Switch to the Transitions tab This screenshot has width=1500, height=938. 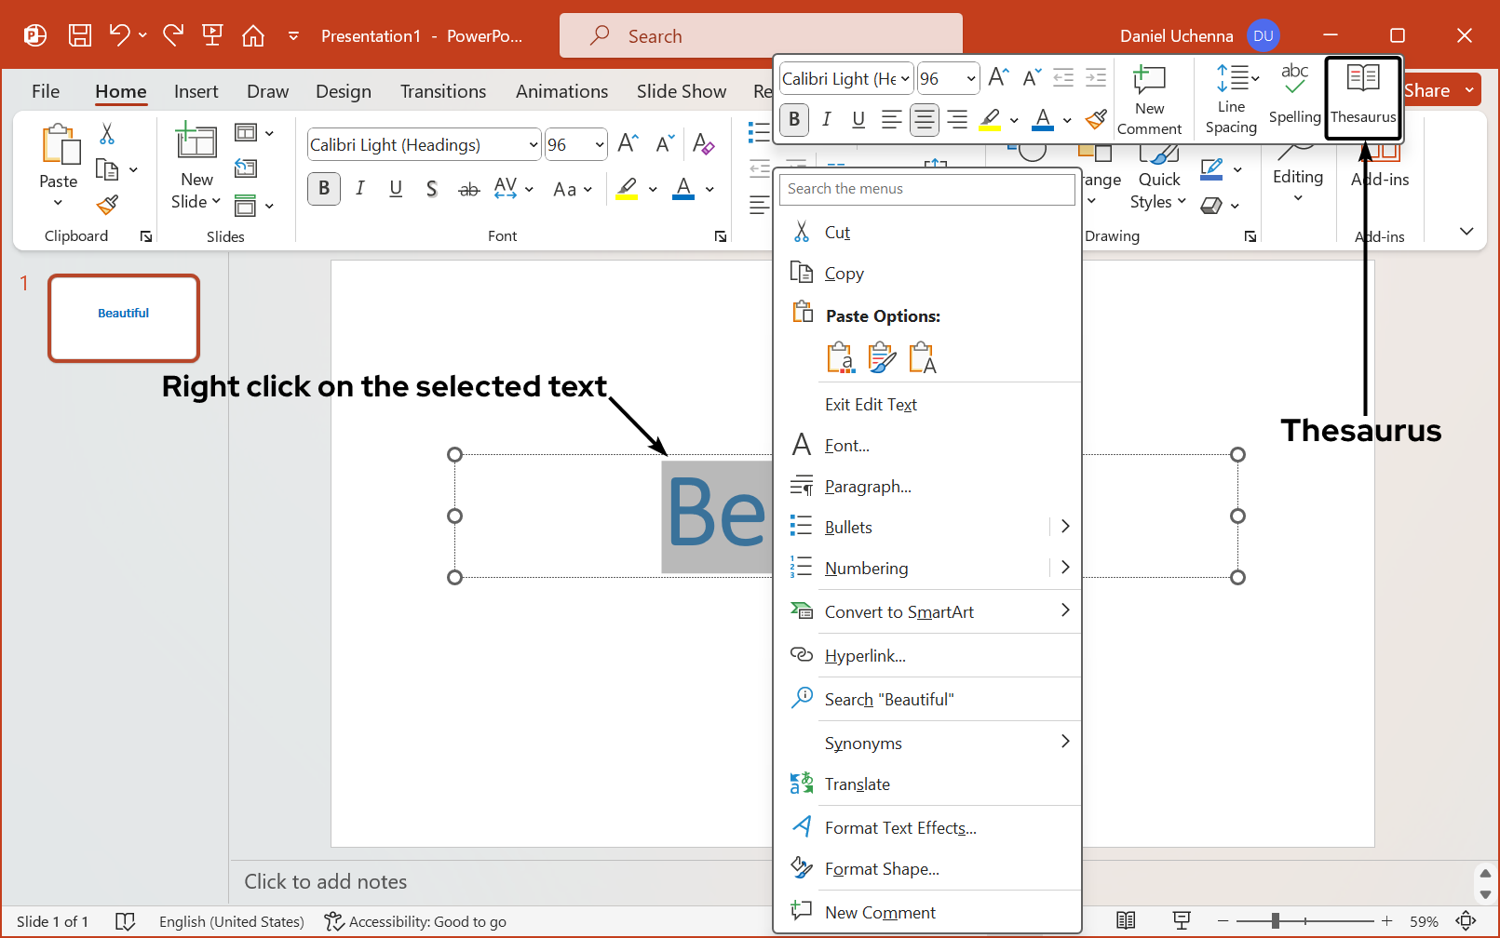[442, 91]
